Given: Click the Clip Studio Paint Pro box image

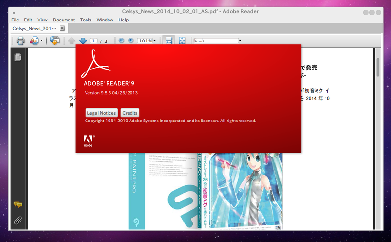Looking at the screenshot, I should [163, 191].
